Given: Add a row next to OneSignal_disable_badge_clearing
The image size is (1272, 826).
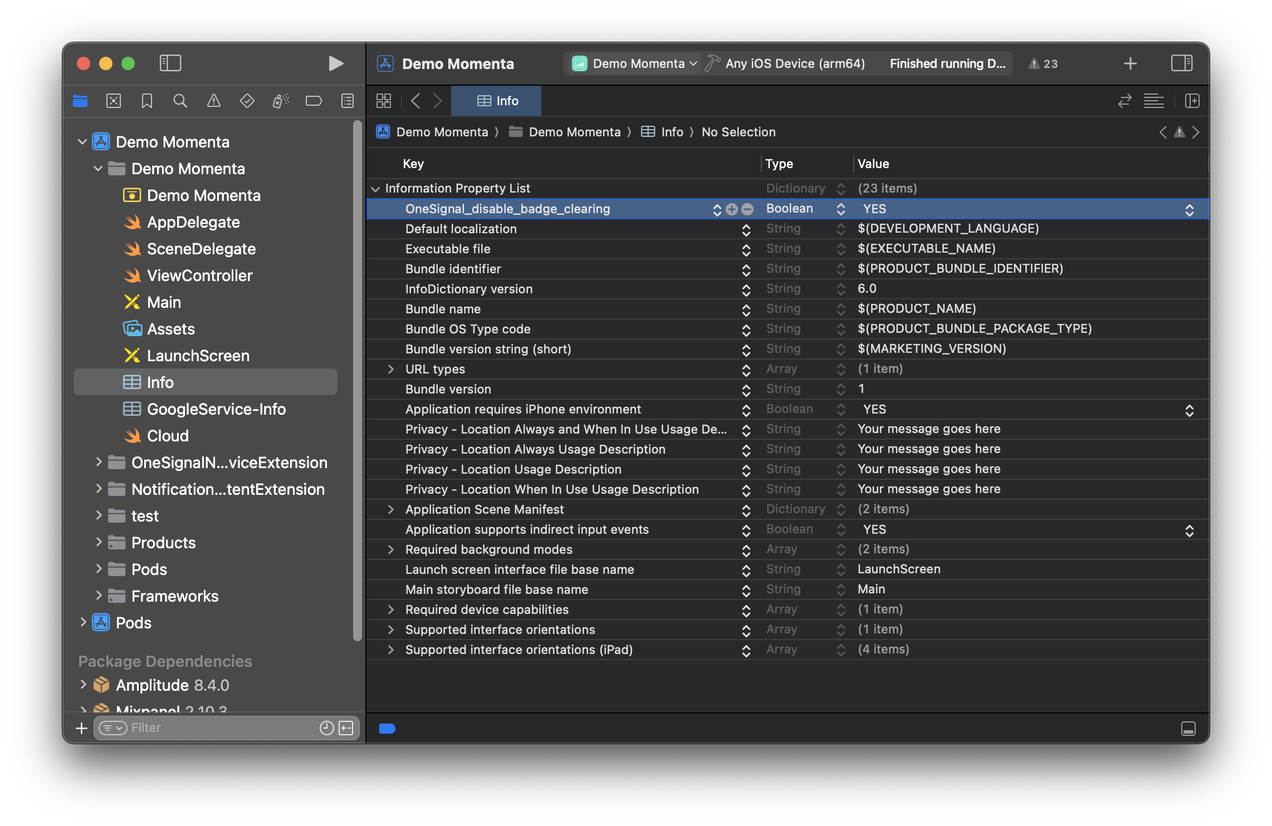Looking at the screenshot, I should click(x=732, y=209).
